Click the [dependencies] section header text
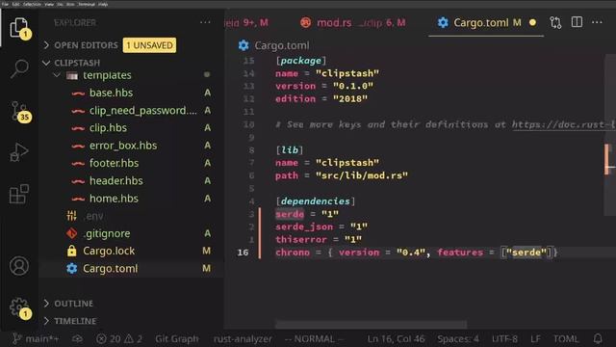This screenshot has height=347, width=616. pos(316,201)
